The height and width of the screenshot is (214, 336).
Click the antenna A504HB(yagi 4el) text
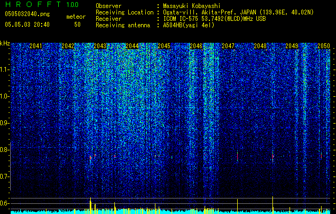(189, 25)
